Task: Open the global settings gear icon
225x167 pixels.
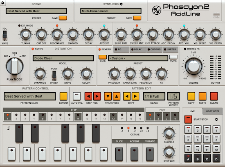Action: (x=3, y=3)
